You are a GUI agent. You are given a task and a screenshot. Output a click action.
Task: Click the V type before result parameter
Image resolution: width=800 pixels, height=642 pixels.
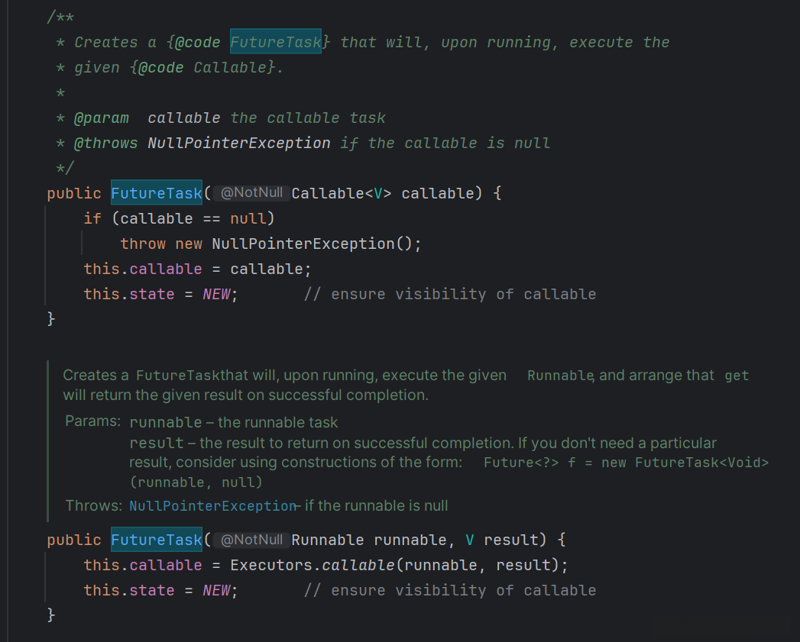[x=470, y=540]
